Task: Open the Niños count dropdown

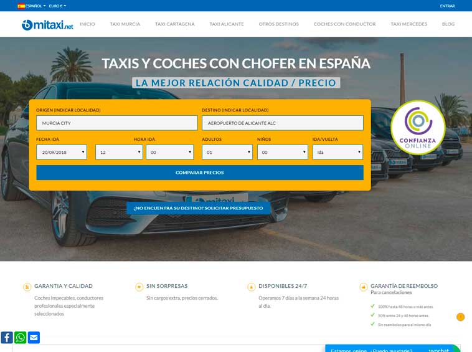Action: coord(282,152)
